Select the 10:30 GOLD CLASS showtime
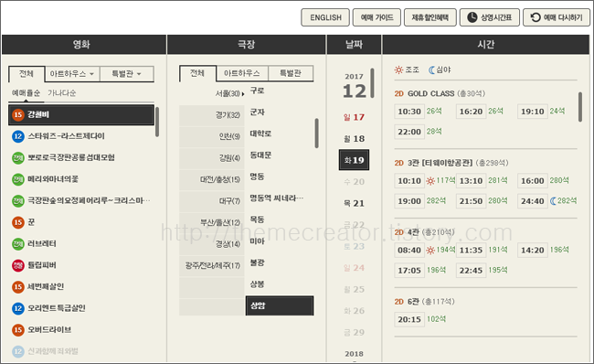Viewport: 594px width, 364px height. (409, 112)
